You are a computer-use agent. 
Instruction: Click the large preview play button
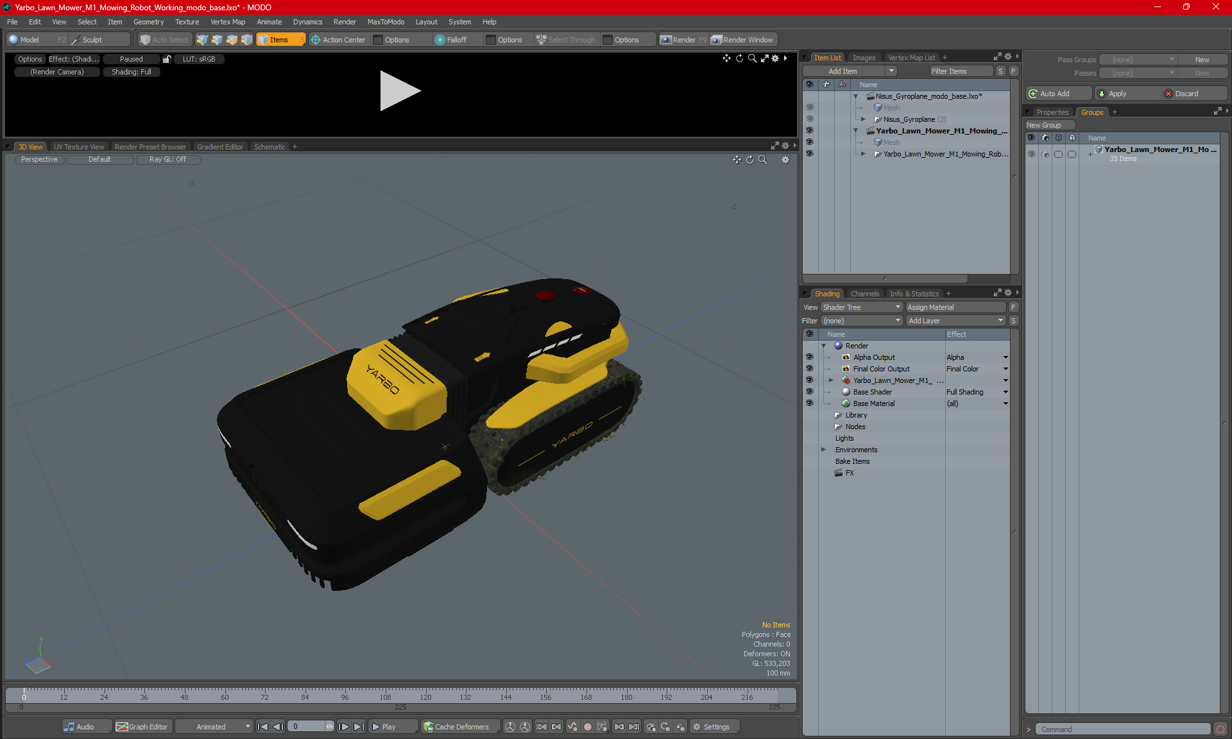[400, 90]
